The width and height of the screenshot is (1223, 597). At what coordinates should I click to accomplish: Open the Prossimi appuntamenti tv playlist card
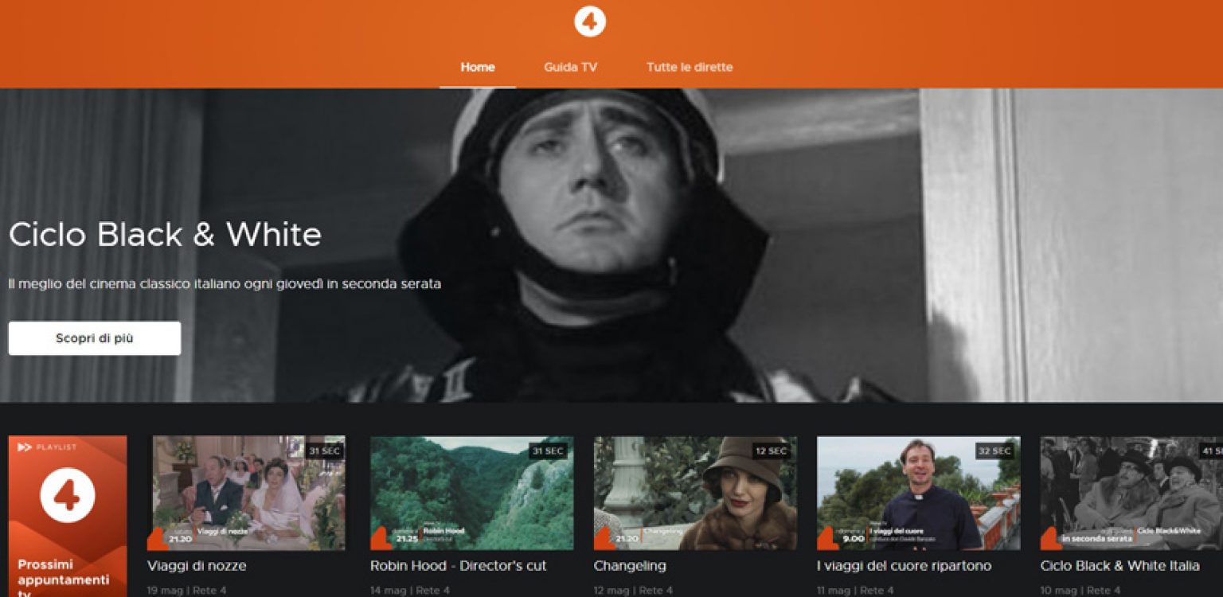pyautogui.click(x=68, y=516)
